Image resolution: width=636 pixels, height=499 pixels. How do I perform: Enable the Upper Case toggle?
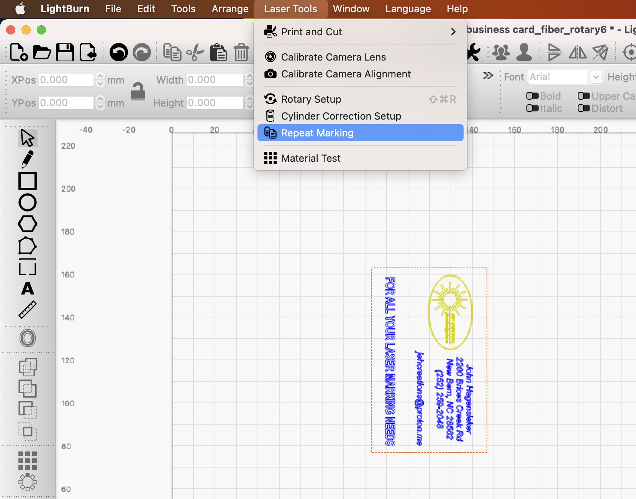[x=584, y=96]
